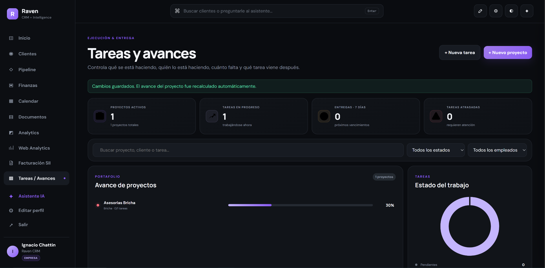This screenshot has height=268, width=545.
Task: Click the Nuevo proyecto button
Action: pyautogui.click(x=508, y=53)
